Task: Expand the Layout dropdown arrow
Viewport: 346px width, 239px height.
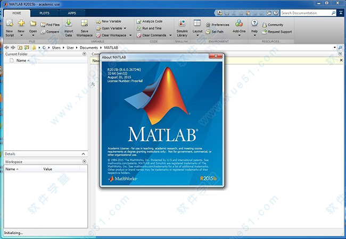Action: tap(197, 36)
